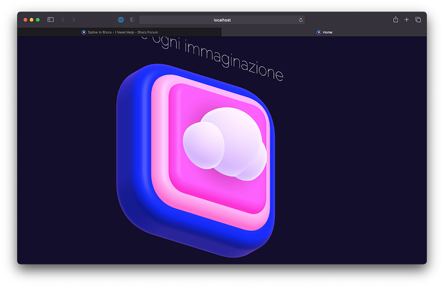The image size is (444, 287).
Task: Enter full screen with green window button
Action: (x=38, y=20)
